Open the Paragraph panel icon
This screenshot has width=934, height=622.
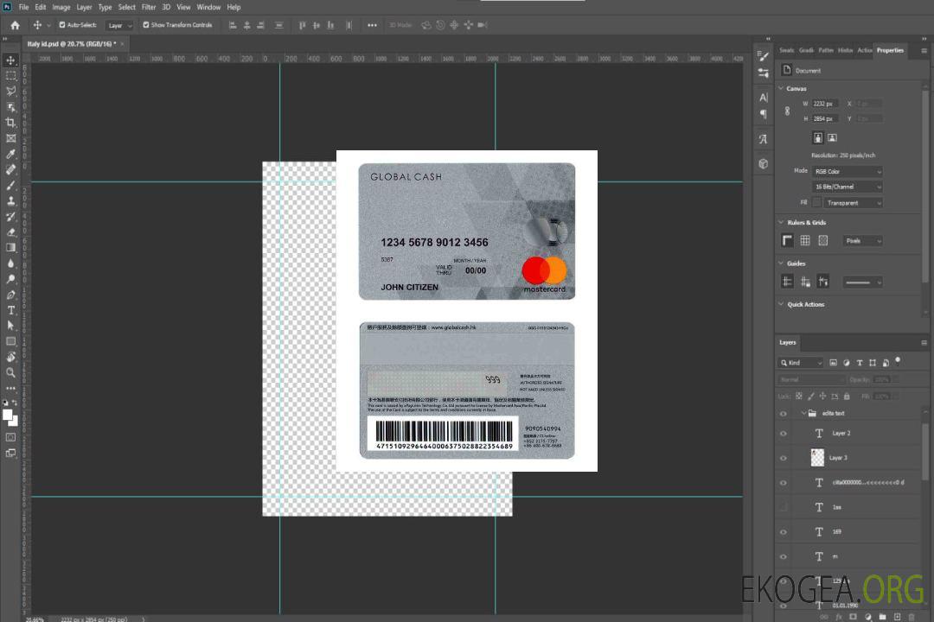763,114
